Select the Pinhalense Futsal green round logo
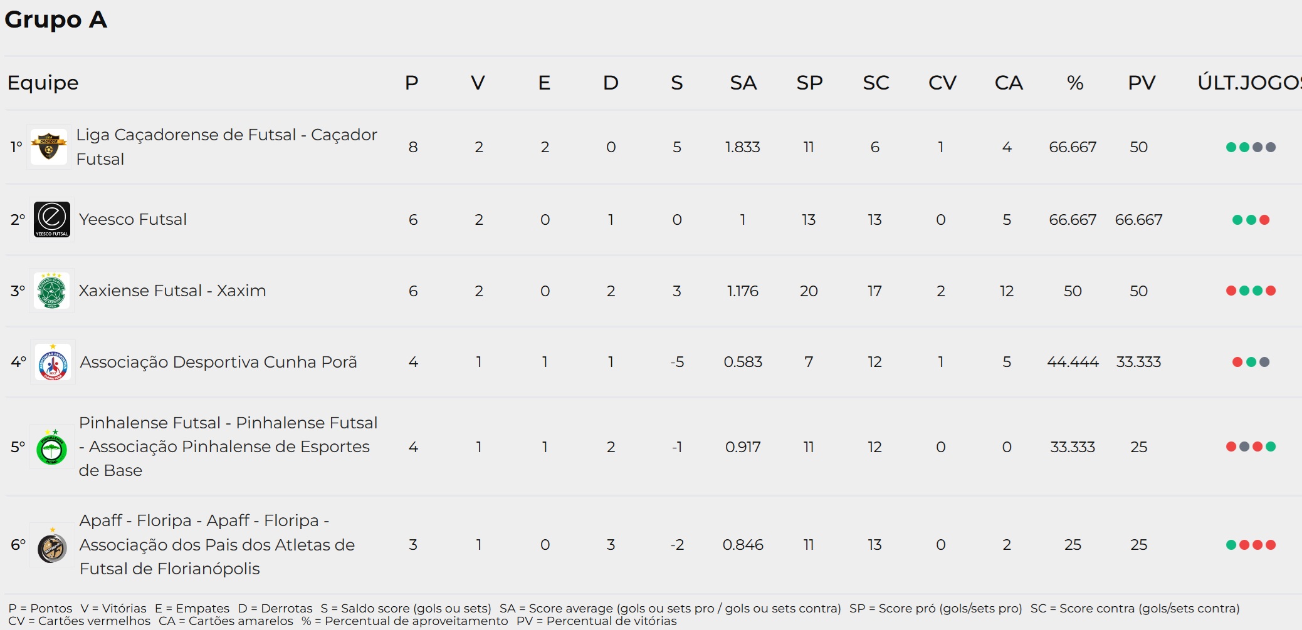1302x630 pixels. click(52, 447)
